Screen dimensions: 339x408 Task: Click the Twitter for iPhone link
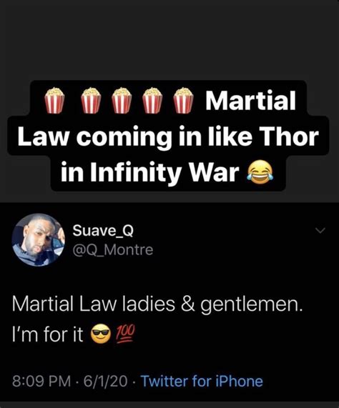202,382
